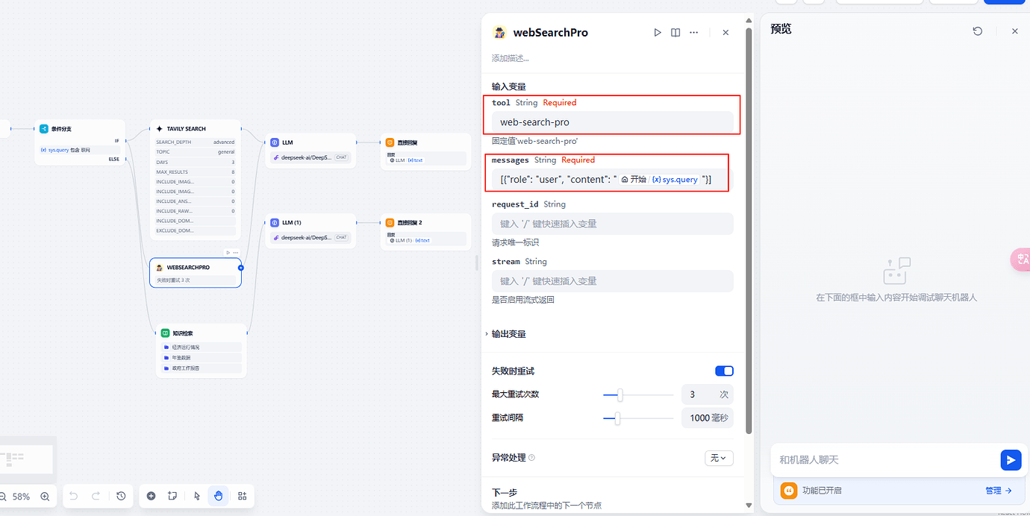
Task: Adjust the 重试间隔 slider
Action: coord(638,418)
